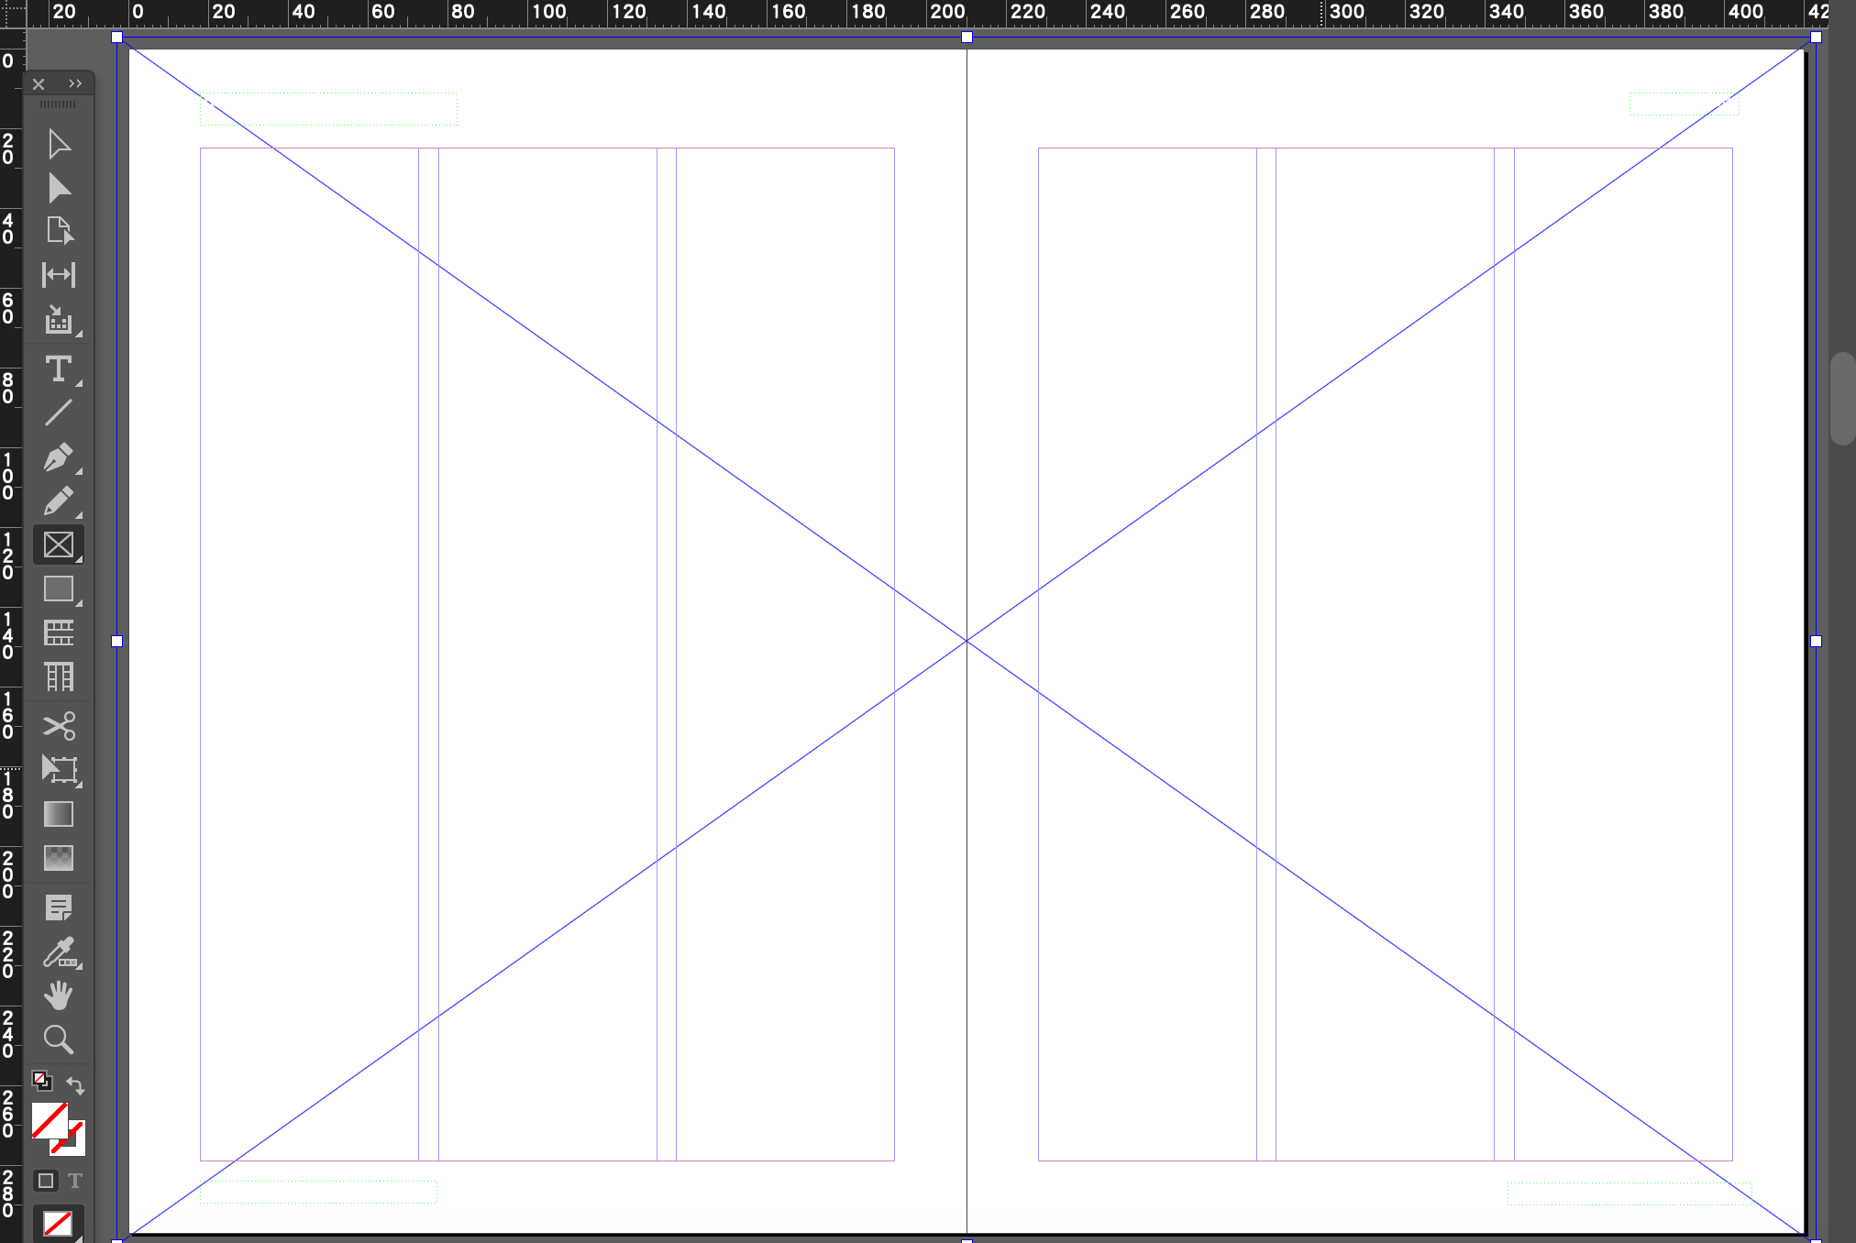Select the Gap tool

pos(59,274)
